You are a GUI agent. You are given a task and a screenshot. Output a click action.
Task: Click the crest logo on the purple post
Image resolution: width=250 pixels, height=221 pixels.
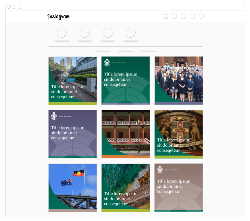point(54,116)
